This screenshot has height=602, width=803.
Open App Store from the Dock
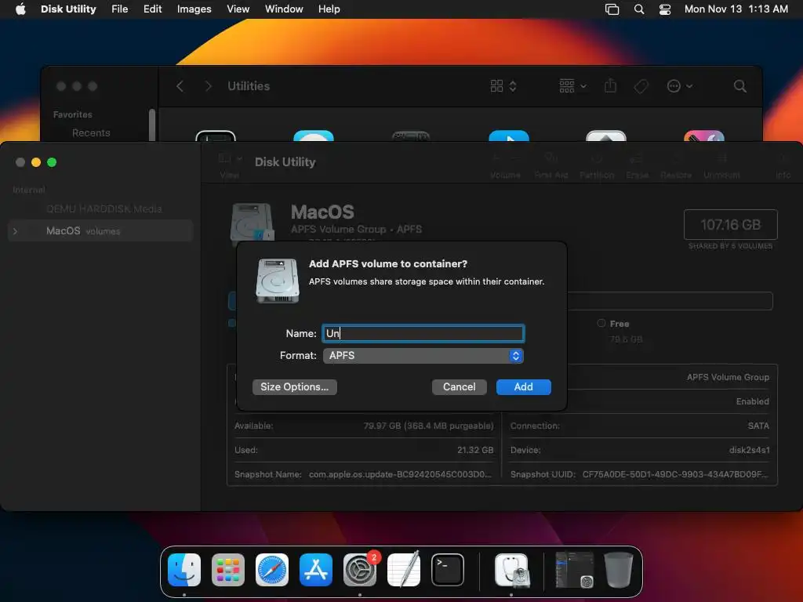[315, 569]
